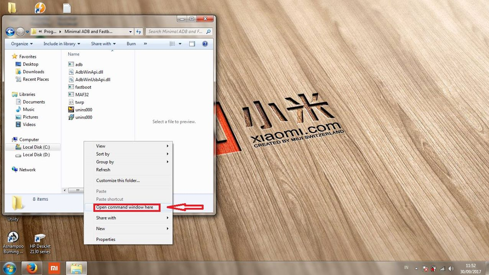Viewport: 489px width, 275px height.
Task: Open Ashampoo Burning desktop shortcut
Action: tap(13, 243)
